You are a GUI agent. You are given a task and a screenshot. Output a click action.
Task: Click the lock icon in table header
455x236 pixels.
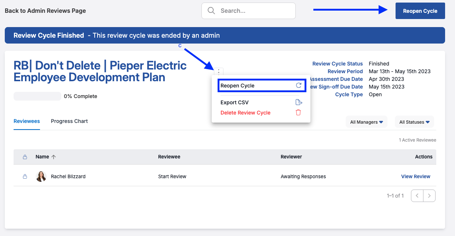pos(25,157)
